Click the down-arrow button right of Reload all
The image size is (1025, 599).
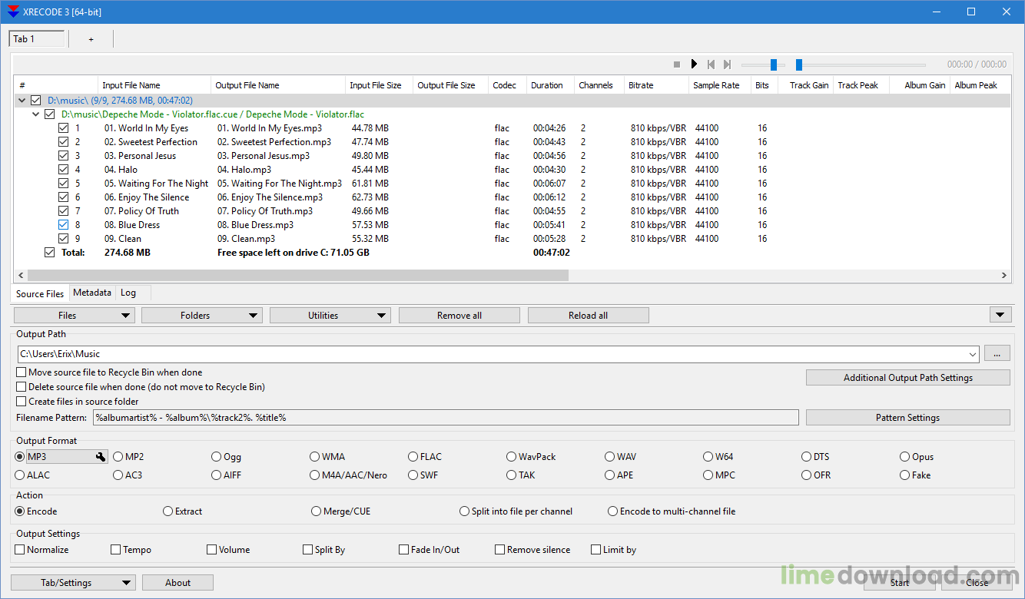coord(1000,315)
